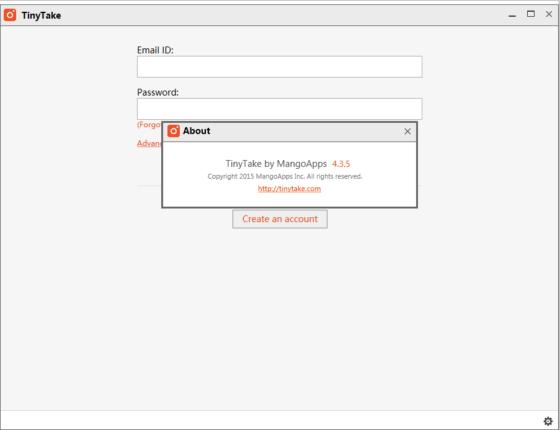Minimize the TinyTake window
560x430 pixels.
click(512, 15)
